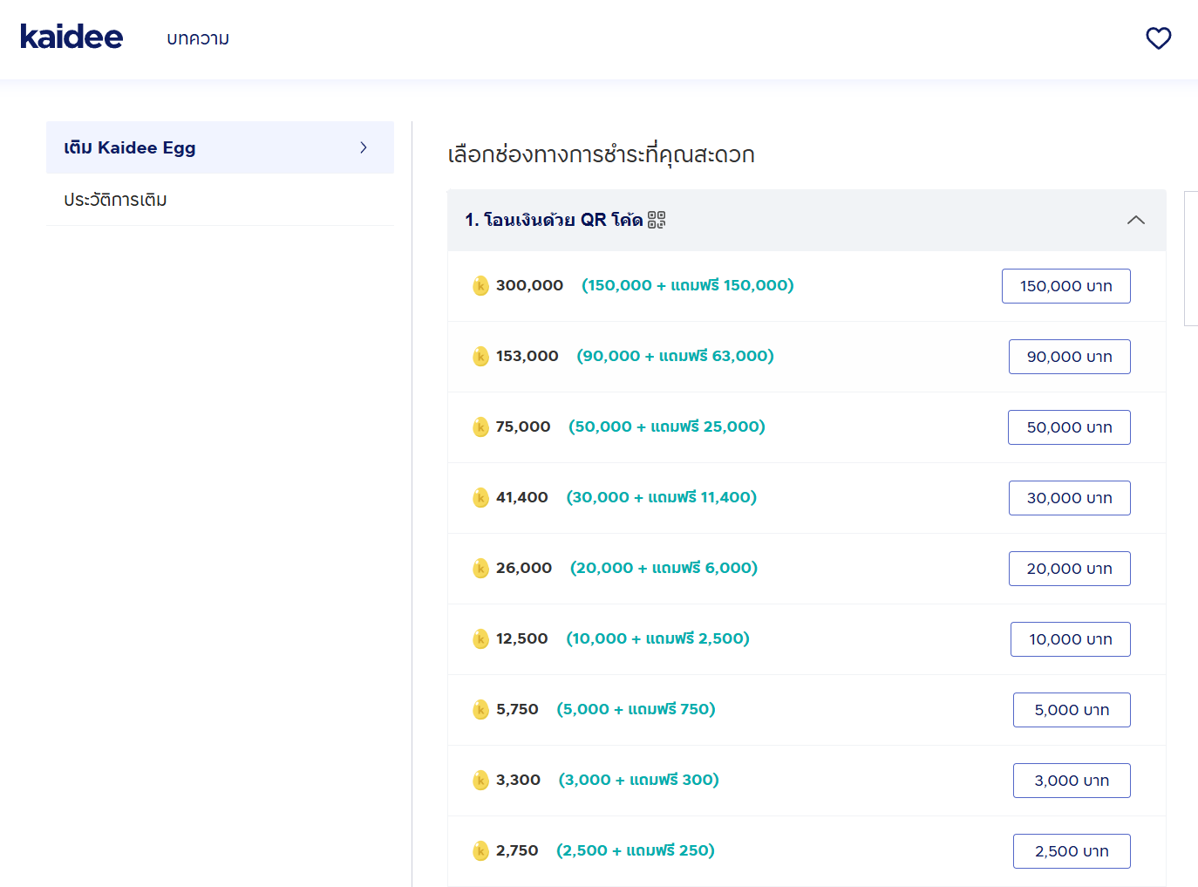Viewport: 1198px width, 887px height.
Task: Click the 12,500 egg amount
Action: point(522,638)
